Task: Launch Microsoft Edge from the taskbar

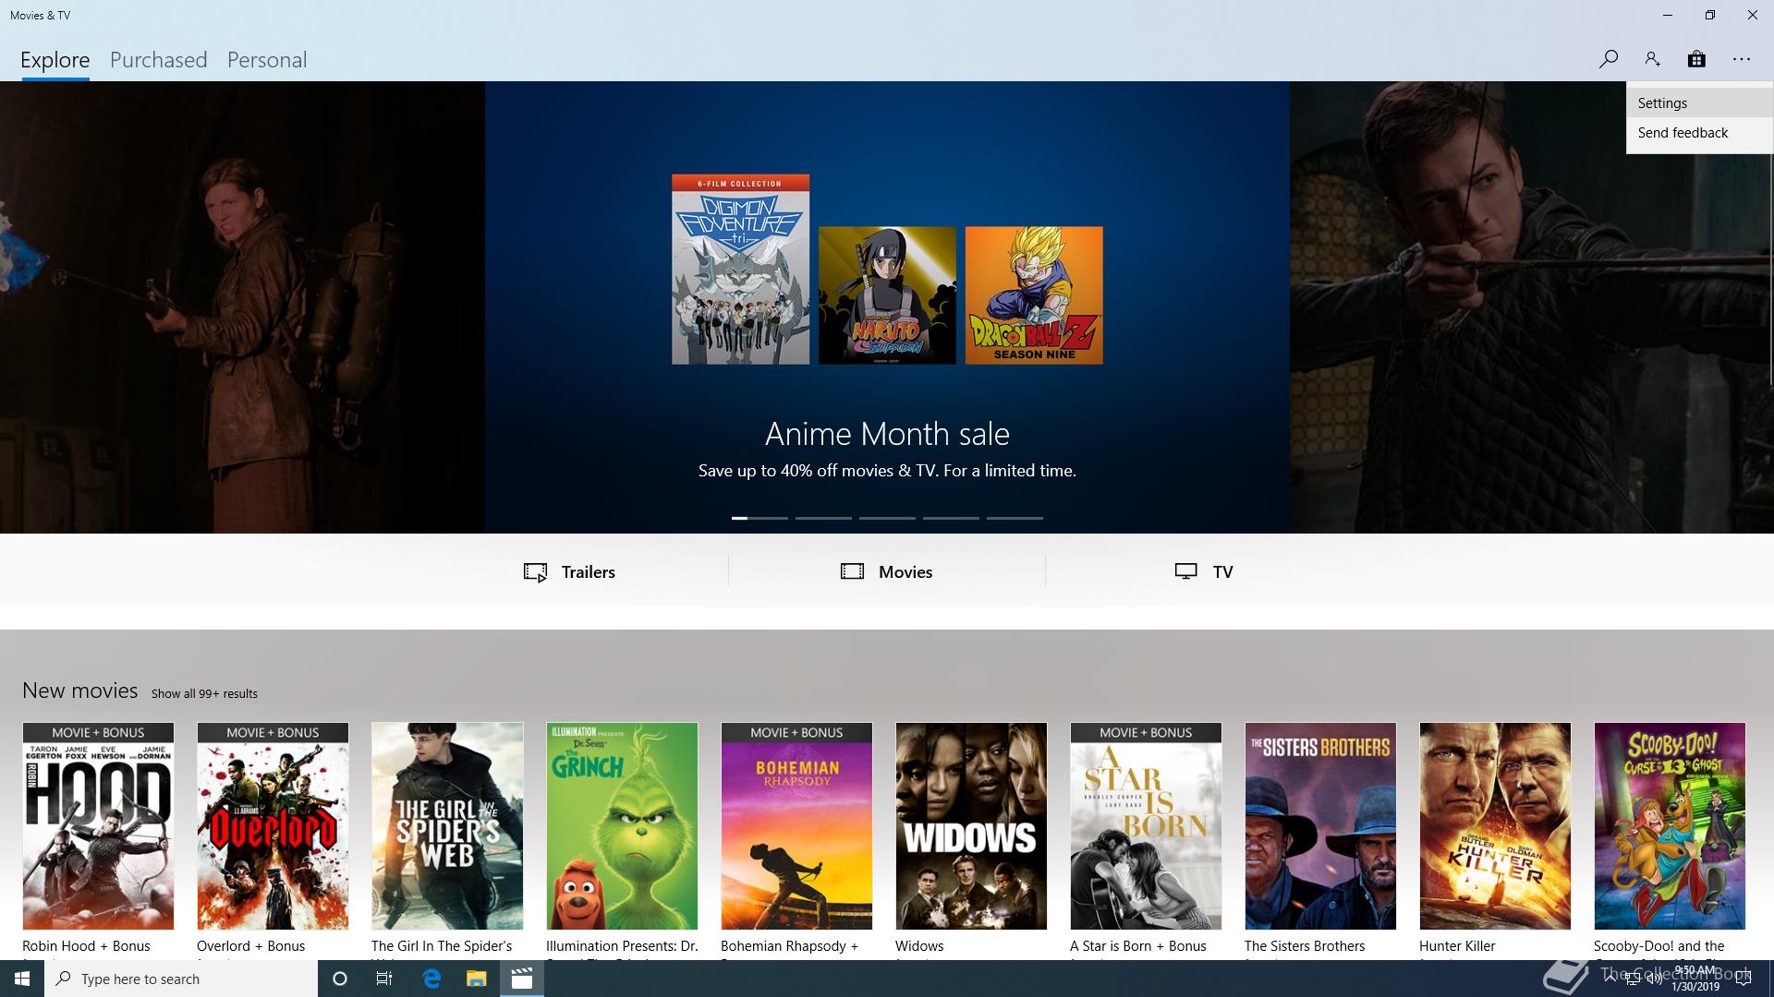Action: [431, 979]
